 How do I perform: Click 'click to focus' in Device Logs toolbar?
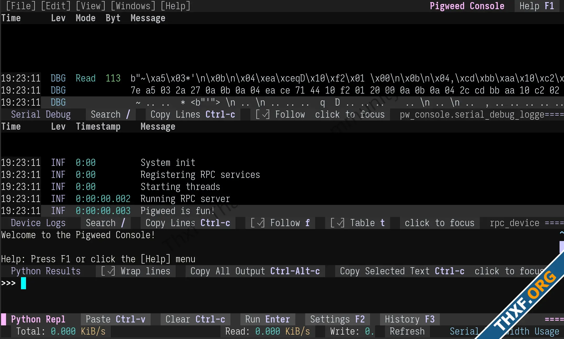tap(440, 223)
